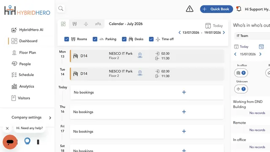Uncheck the Time off filter checkbox
This screenshot has height=152, width=270.
click(x=151, y=39)
